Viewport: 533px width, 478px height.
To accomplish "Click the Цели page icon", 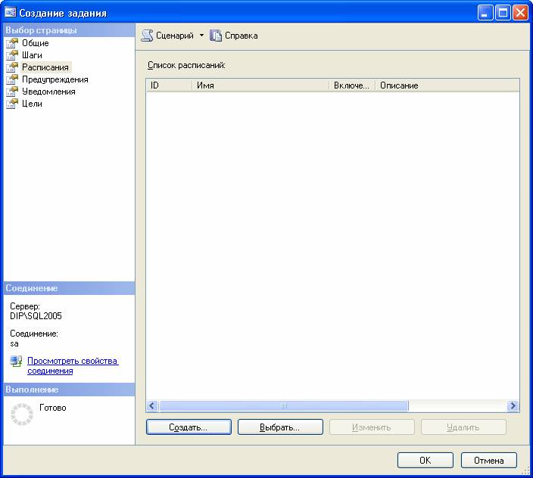I will click(x=11, y=104).
